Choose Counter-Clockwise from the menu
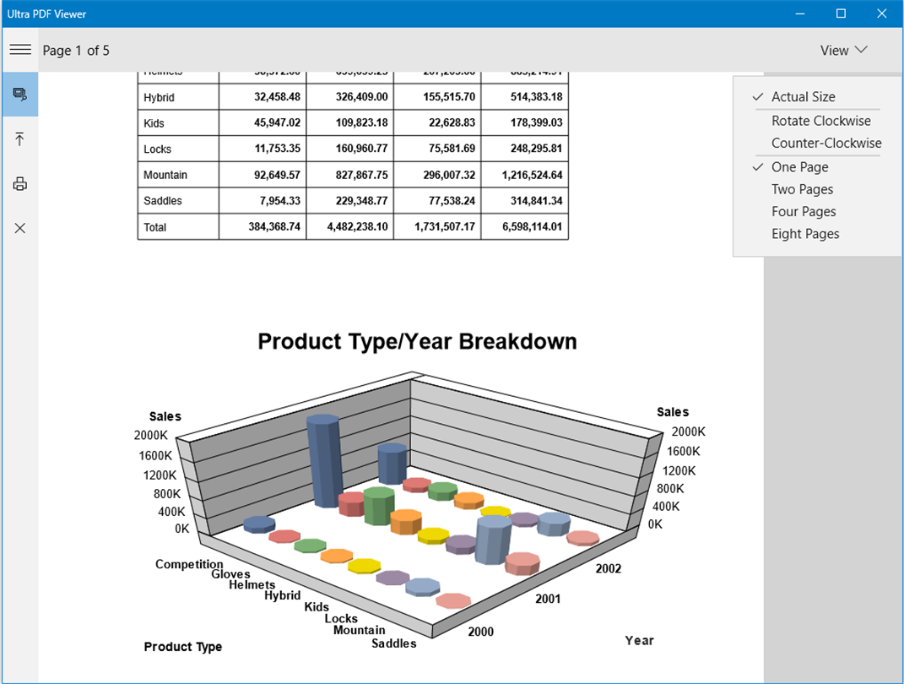 tap(826, 143)
